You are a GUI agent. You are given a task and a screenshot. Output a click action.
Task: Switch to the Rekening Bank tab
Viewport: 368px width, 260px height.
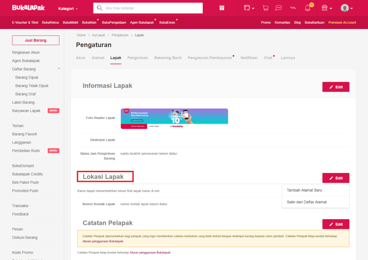(168, 58)
